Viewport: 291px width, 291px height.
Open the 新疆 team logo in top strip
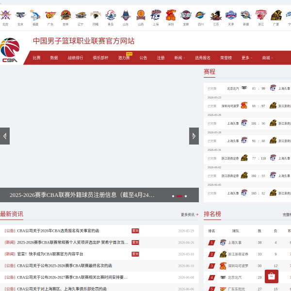click(246, 15)
